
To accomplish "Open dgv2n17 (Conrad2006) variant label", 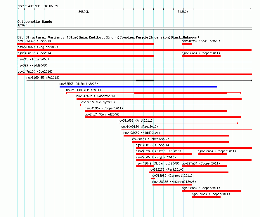I will click(102, 114).
